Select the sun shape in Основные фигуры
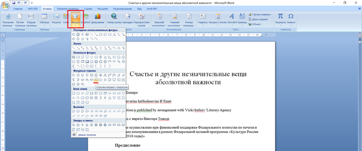Viewport: 362px width, 151px height. [123, 61]
